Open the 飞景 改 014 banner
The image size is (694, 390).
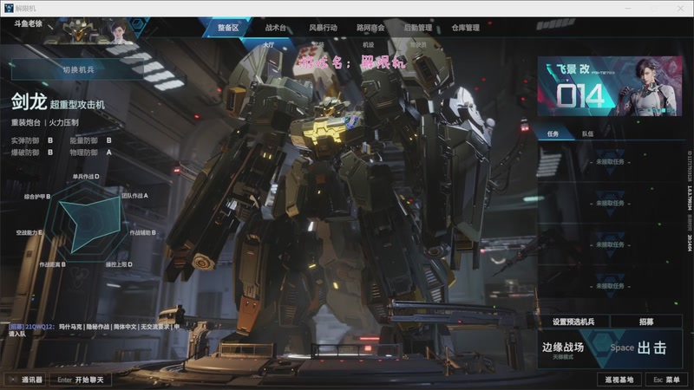(x=610, y=86)
